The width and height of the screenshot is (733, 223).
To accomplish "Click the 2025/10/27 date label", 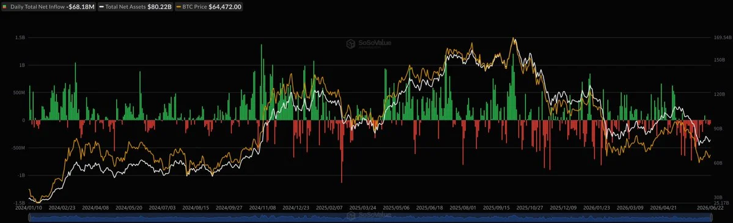I will point(529,207).
